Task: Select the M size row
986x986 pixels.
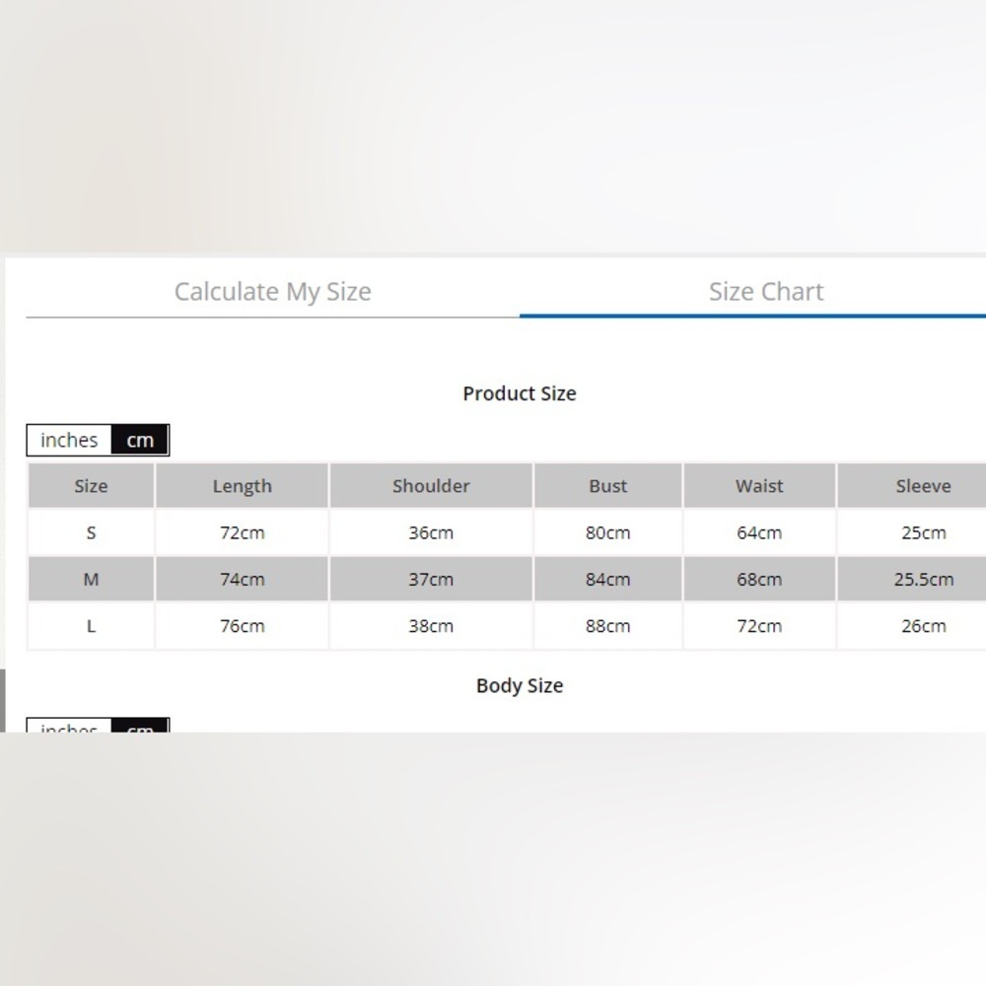Action: 507,579
